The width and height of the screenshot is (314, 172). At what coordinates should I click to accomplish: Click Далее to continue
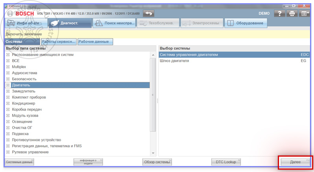295,162
